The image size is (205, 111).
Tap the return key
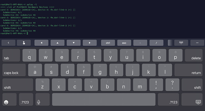coord(188,70)
